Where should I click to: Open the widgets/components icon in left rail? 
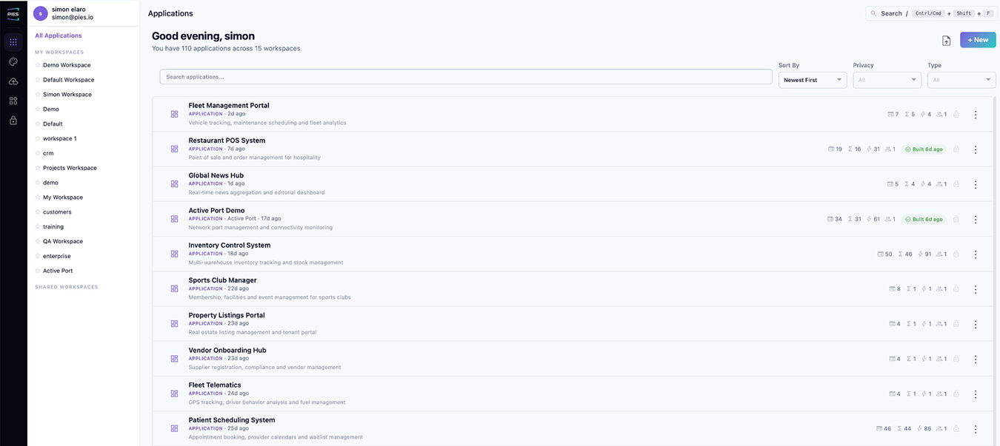tap(13, 101)
